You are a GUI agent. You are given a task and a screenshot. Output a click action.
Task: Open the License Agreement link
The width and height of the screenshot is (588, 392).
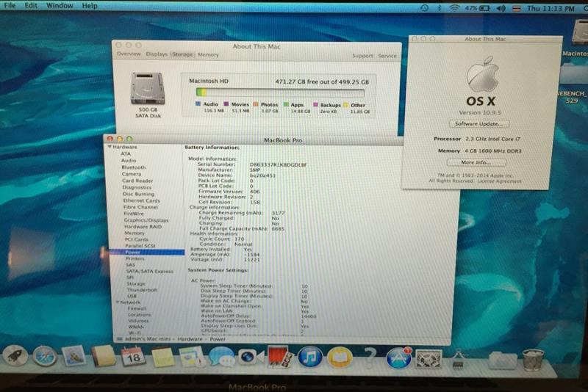[x=500, y=181]
